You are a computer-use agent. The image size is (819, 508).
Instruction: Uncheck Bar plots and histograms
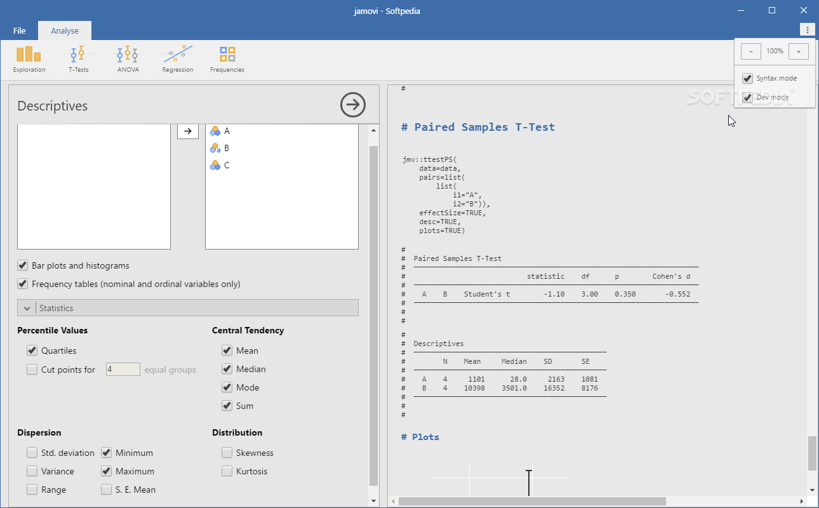[23, 265]
